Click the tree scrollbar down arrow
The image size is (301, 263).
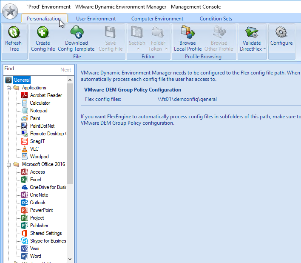[x=70, y=259]
